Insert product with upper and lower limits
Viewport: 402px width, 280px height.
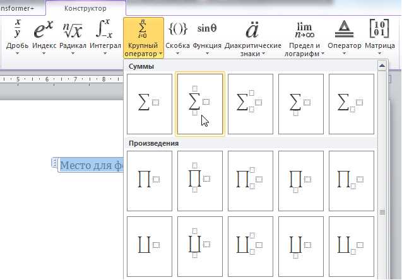point(200,181)
